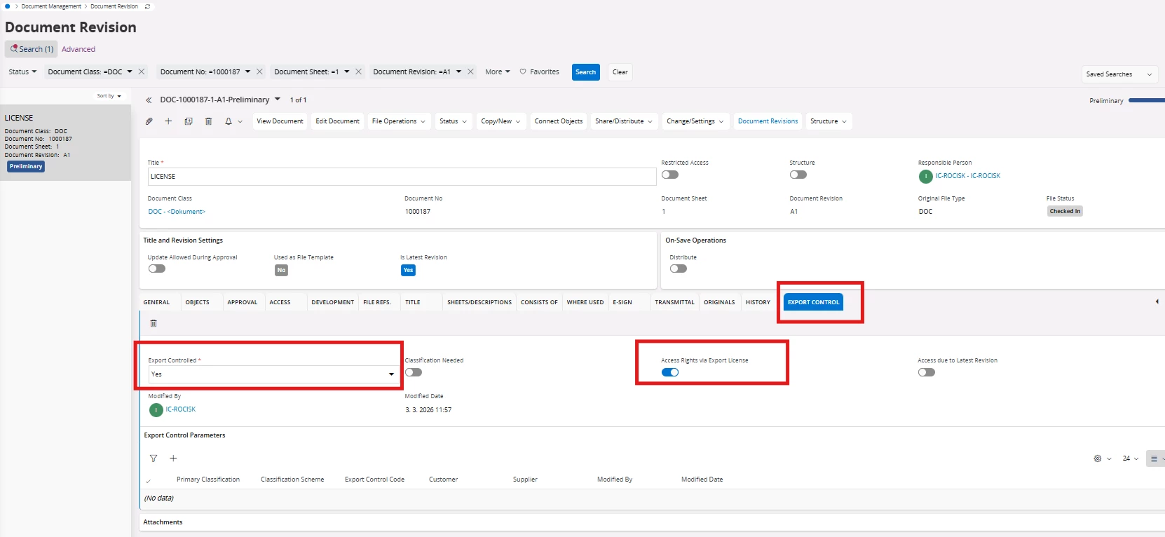Remove the Document Sheet filter
Image resolution: width=1165 pixels, height=537 pixels.
point(358,72)
